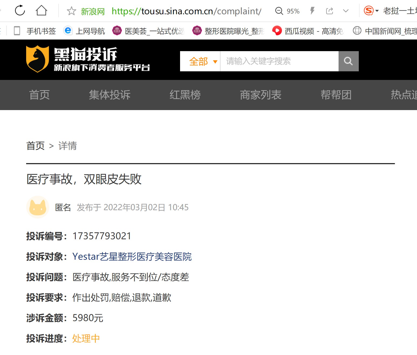Click complaint title 医疗事故，双眼皮失败

click(84, 179)
